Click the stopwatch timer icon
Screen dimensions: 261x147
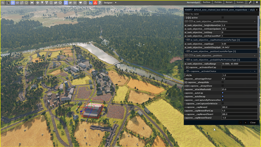pyautogui.click(x=85, y=3)
